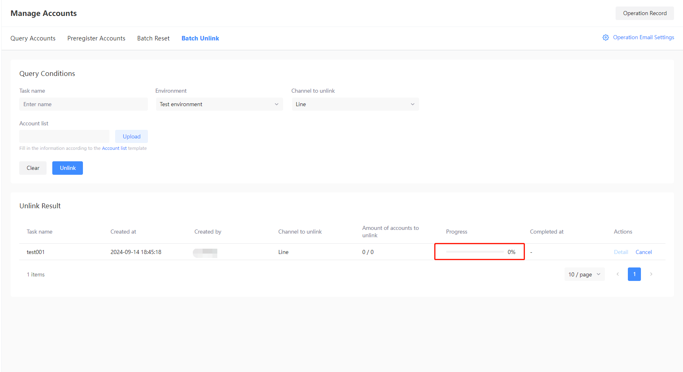The height and width of the screenshot is (372, 683).
Task: Switch to the Query Accounts tab
Action: tap(33, 38)
